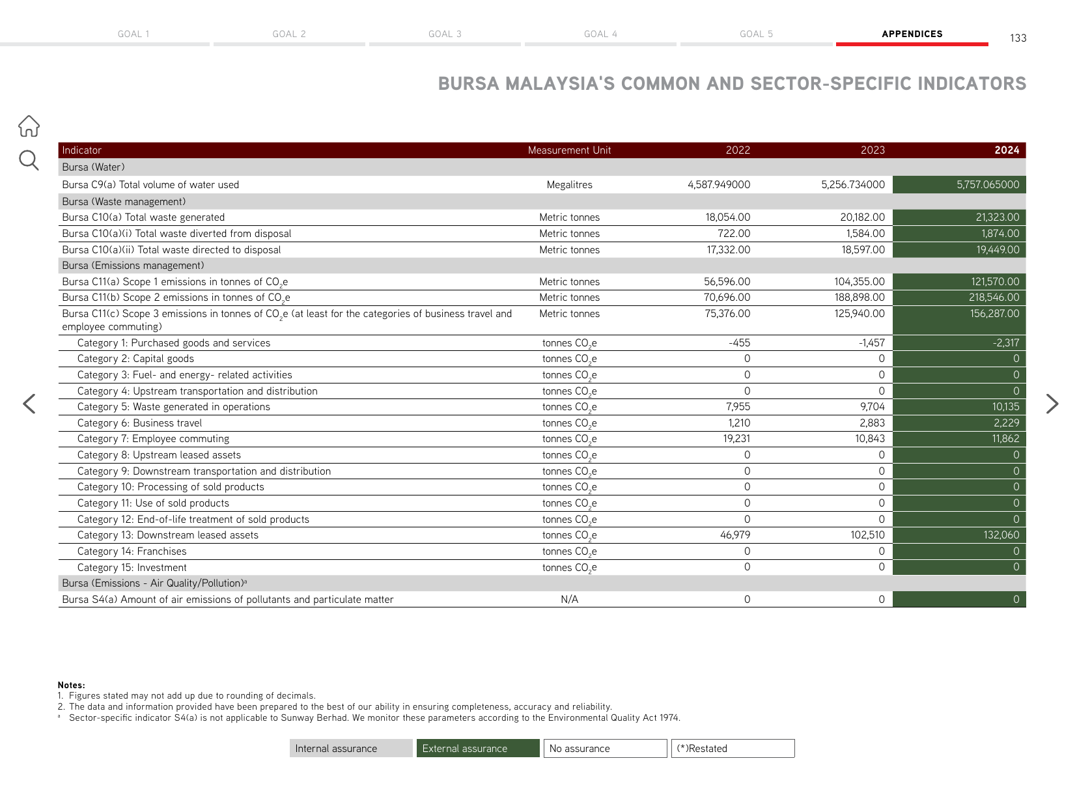1077x808 pixels.
Task: Go to previous page arrow
Action: coord(29,404)
